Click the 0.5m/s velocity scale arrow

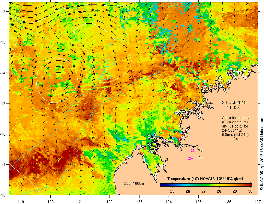(232, 139)
